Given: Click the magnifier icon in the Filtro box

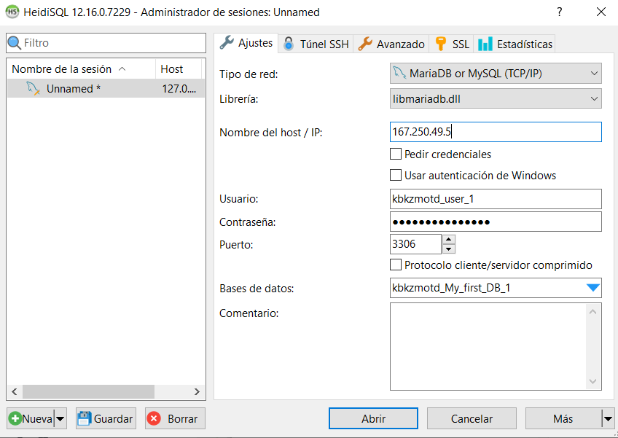Looking at the screenshot, I should coord(14,42).
